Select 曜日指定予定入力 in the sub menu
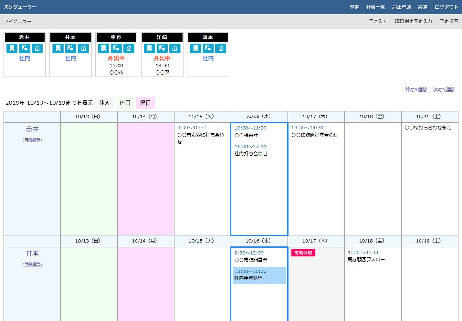 (x=414, y=22)
